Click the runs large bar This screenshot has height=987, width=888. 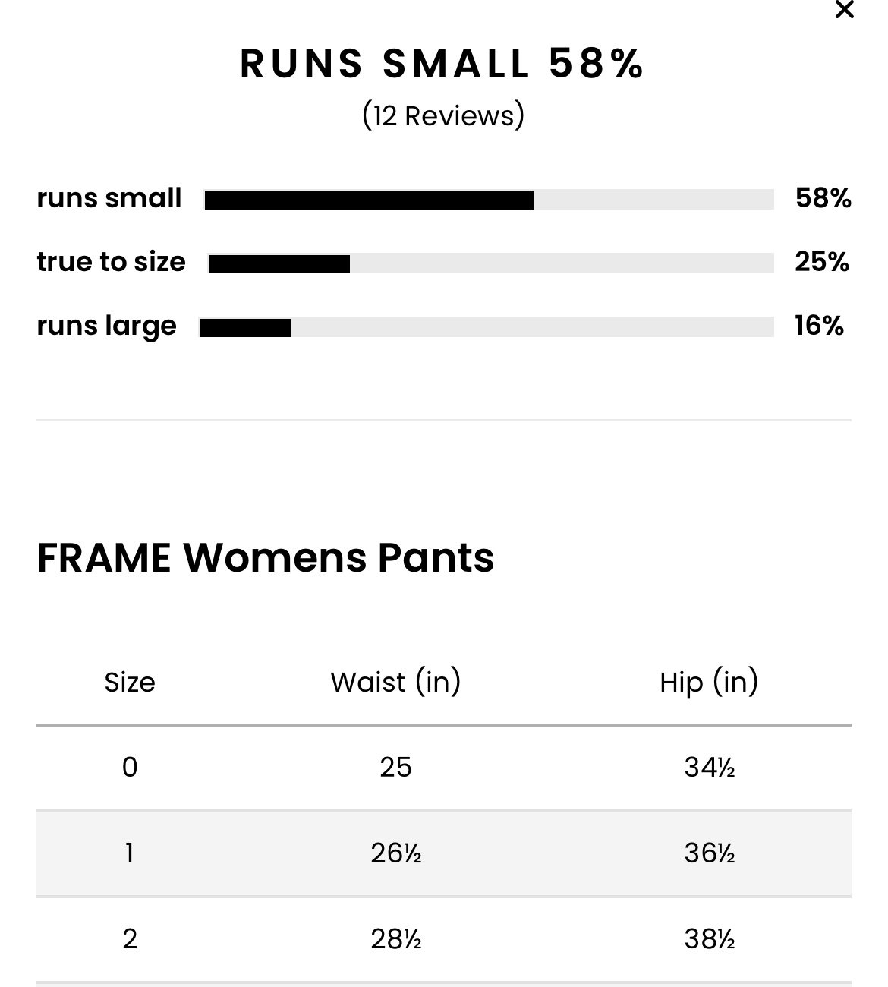[x=487, y=327]
